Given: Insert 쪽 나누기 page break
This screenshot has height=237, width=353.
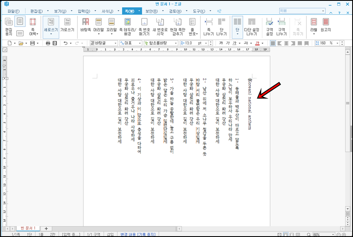Looking at the screenshot, I should 208,27.
